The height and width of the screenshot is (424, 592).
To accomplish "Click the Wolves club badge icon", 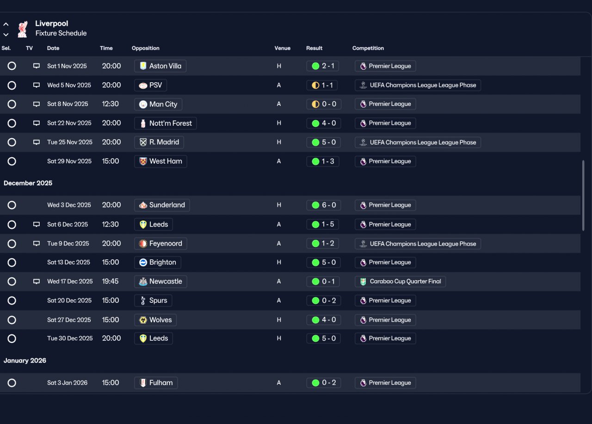I will 143,320.
